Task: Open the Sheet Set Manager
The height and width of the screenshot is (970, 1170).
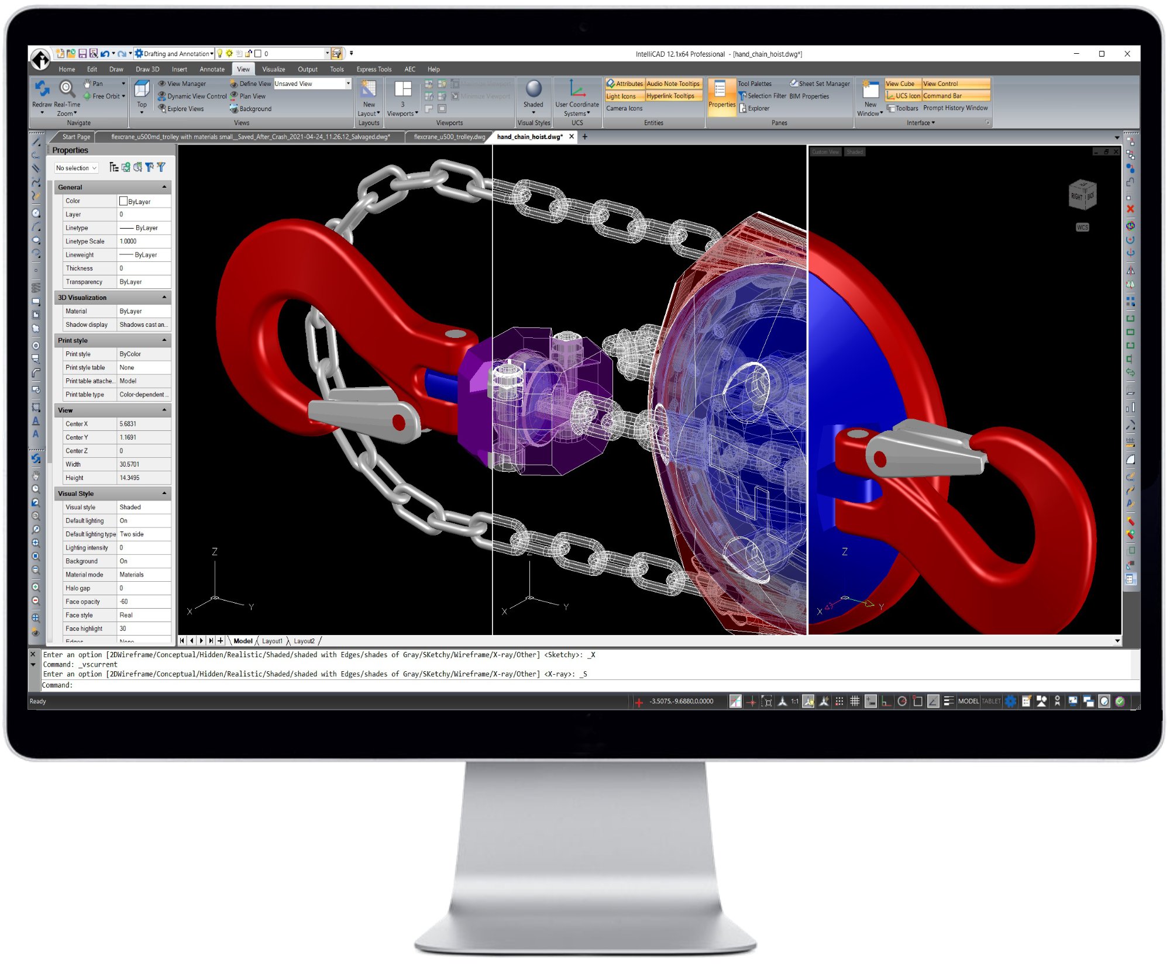Action: [x=820, y=84]
